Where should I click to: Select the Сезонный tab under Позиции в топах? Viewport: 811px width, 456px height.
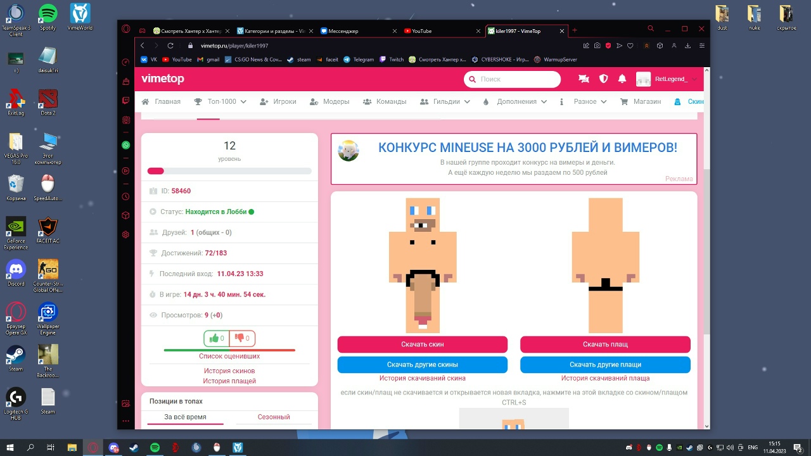click(273, 417)
